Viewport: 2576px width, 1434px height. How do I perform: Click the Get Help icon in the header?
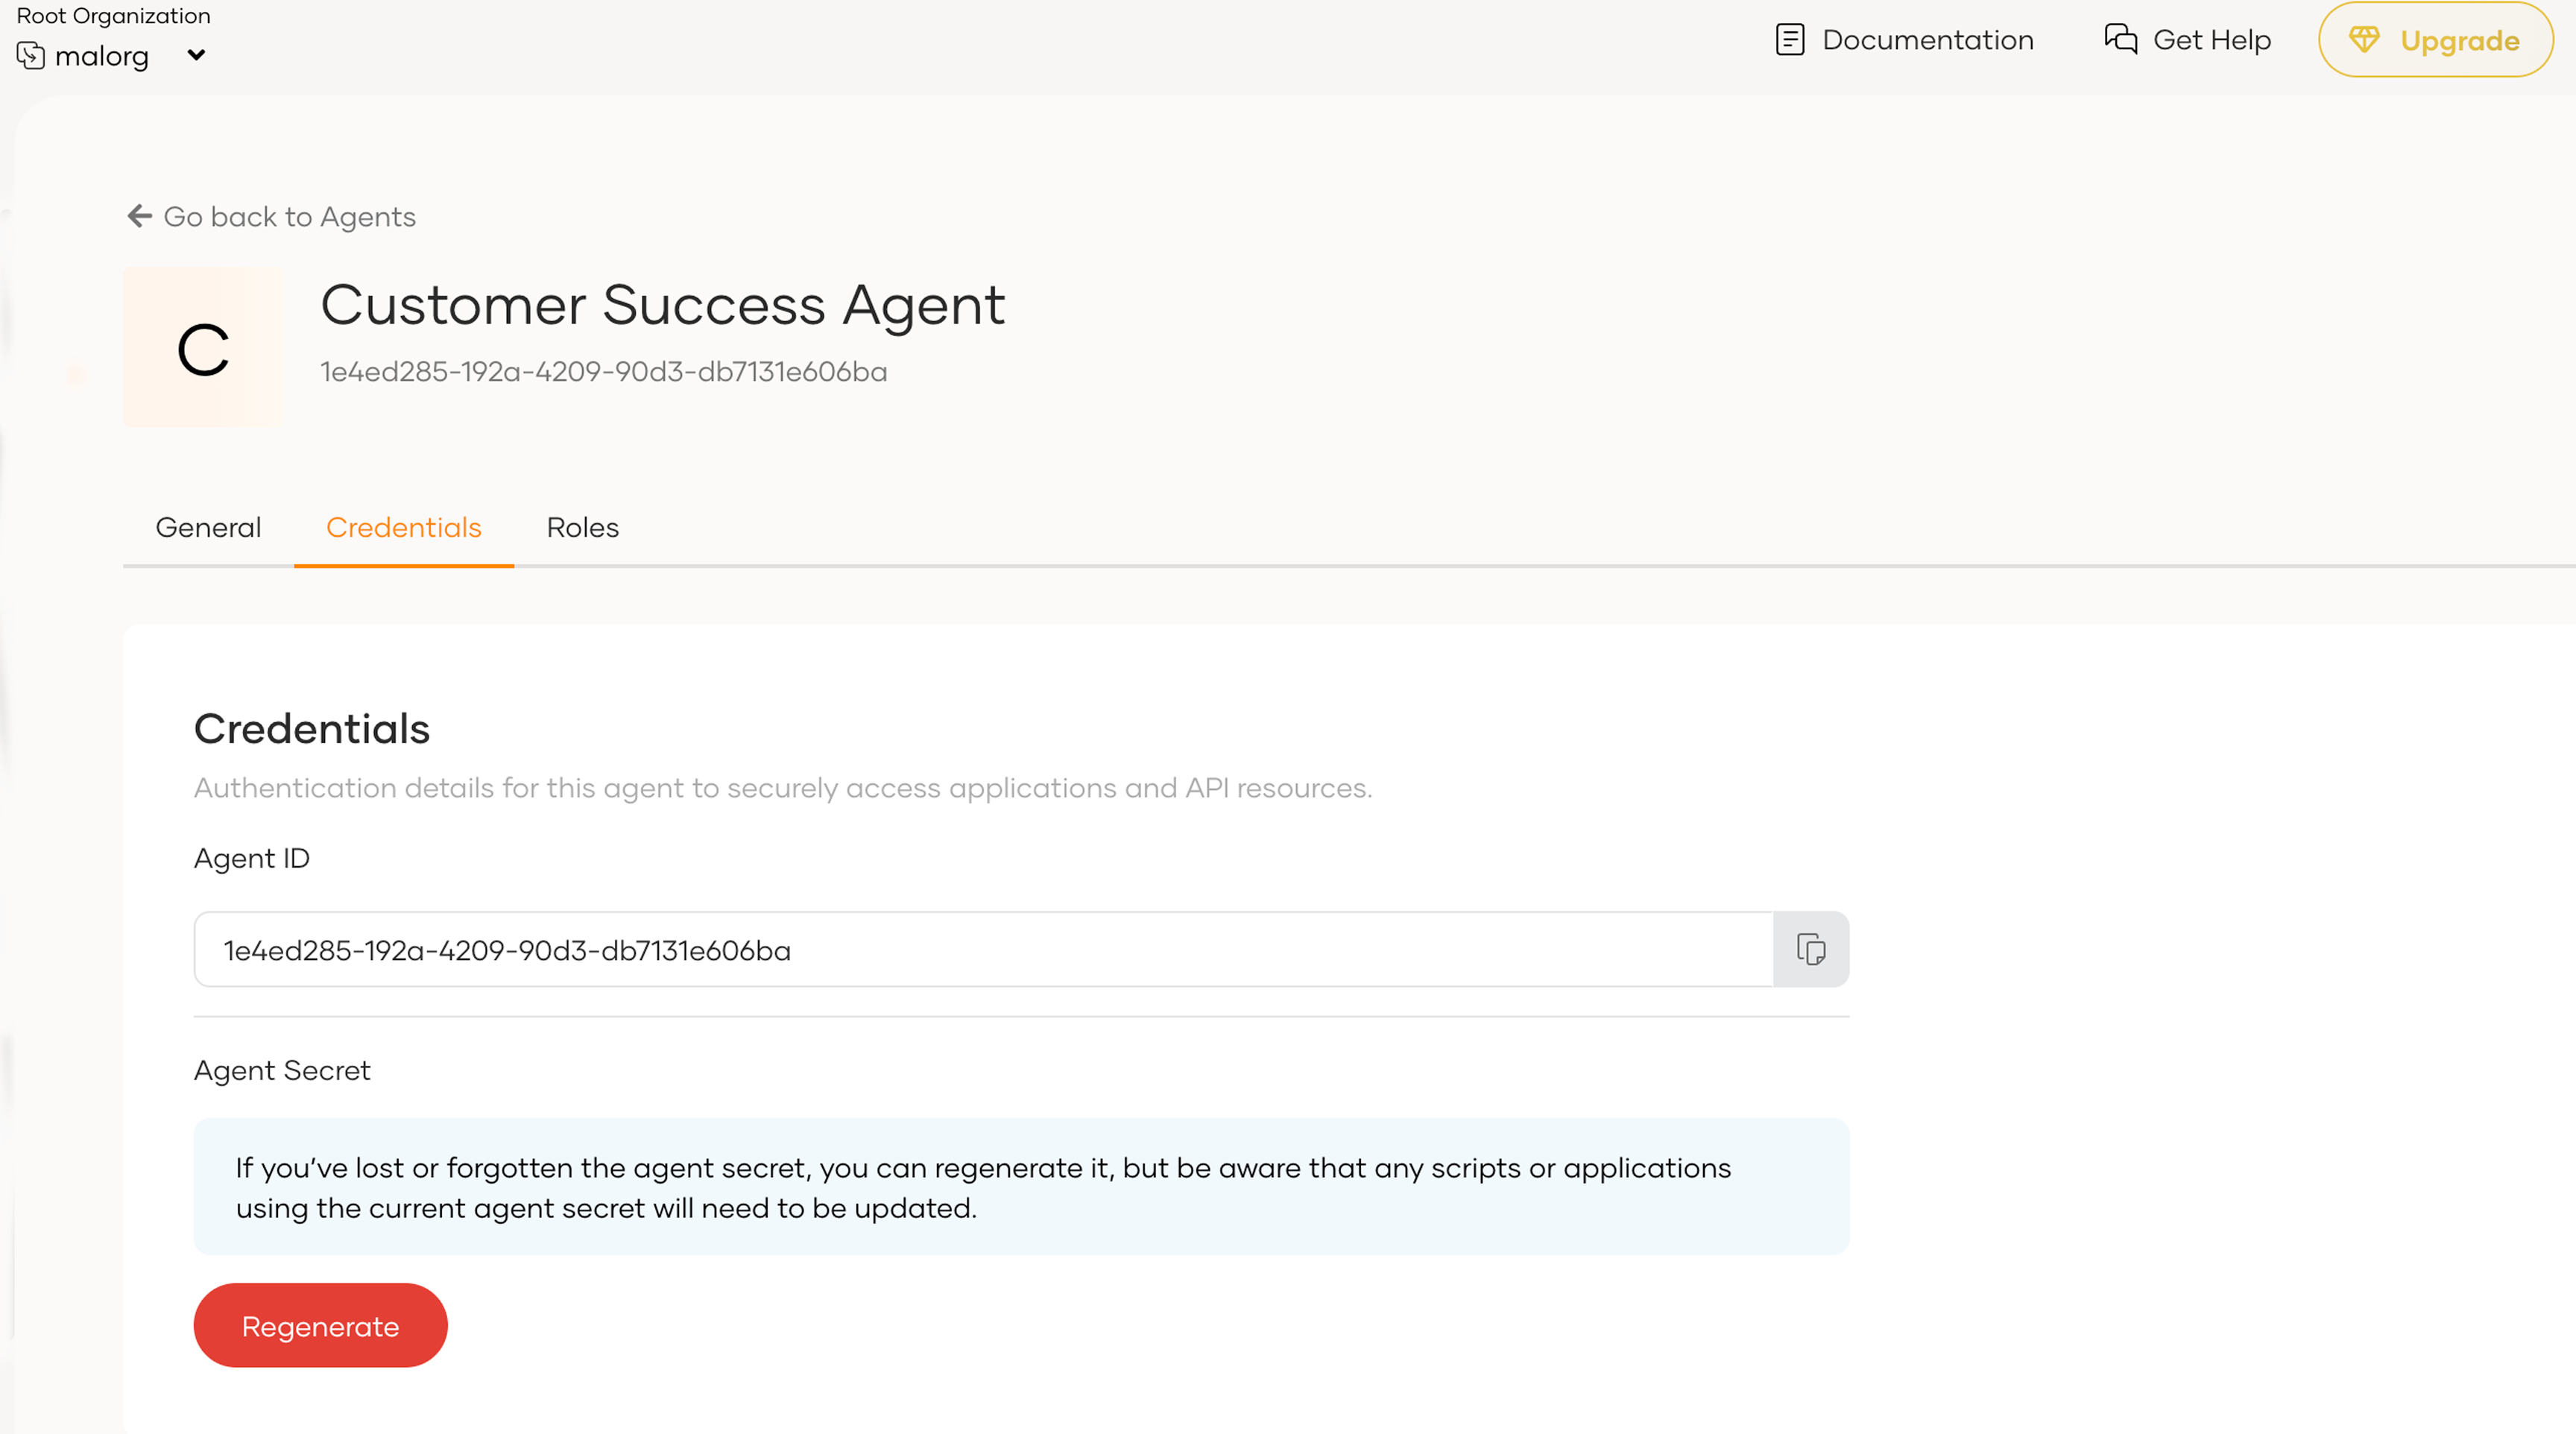pos(2119,40)
